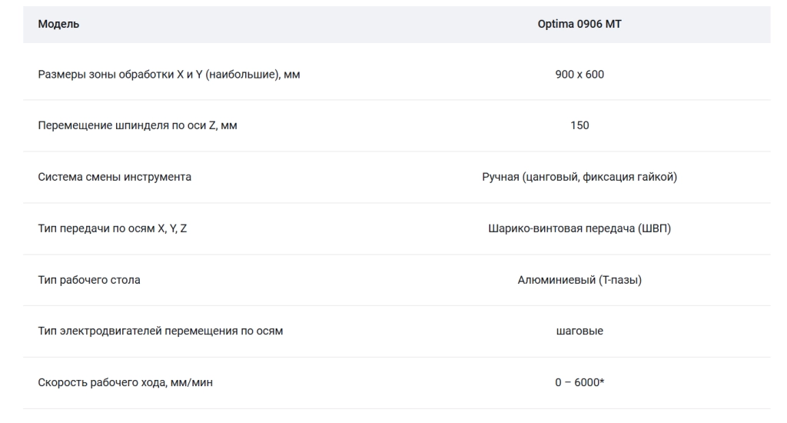Click the word Optima in the header
The width and height of the screenshot is (787, 423).
coord(556,24)
